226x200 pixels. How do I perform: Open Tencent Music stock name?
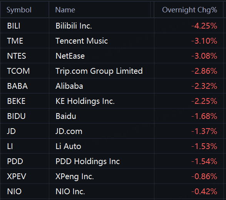coord(82,41)
